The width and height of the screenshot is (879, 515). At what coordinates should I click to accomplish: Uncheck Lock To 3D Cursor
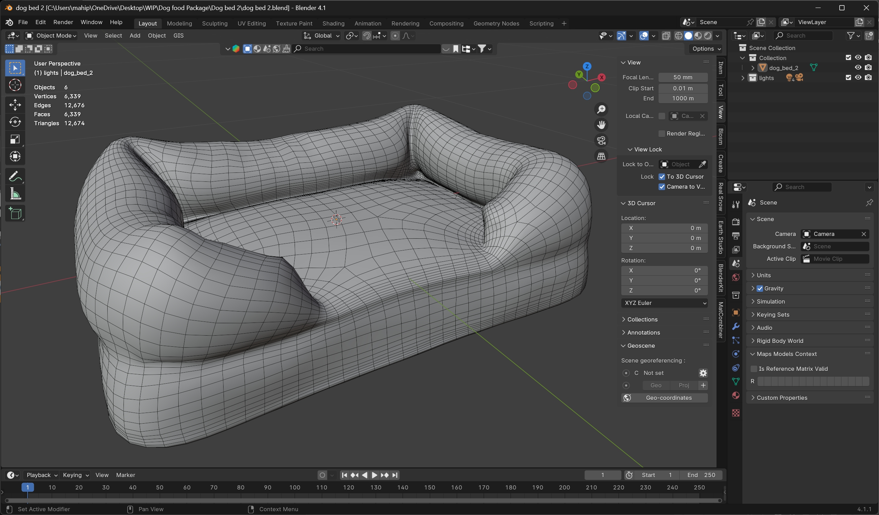tap(662, 177)
